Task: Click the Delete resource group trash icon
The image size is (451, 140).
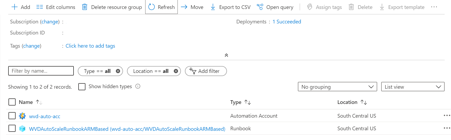Action: (x=85, y=7)
